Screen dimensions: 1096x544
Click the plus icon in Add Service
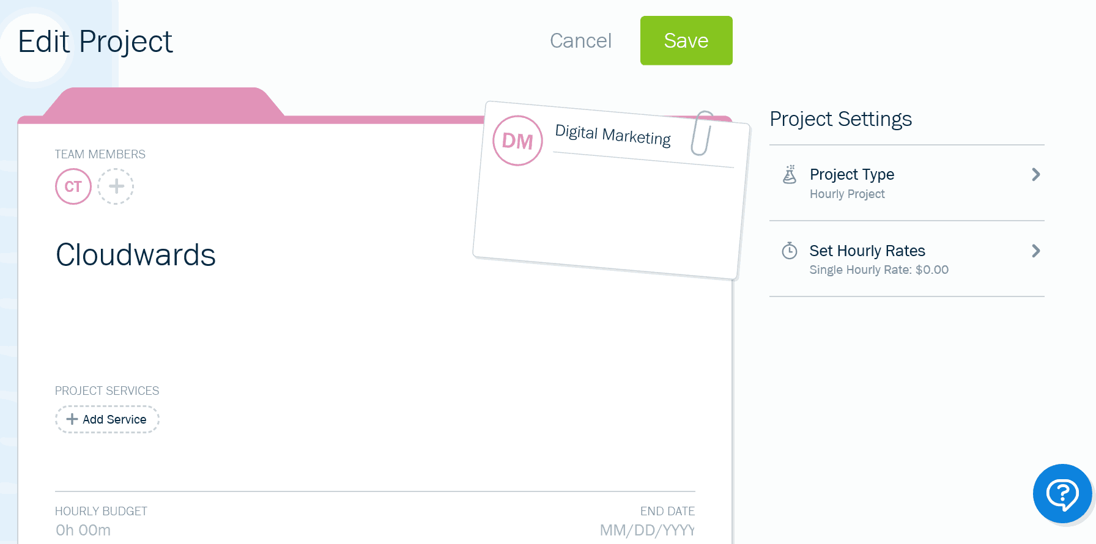coord(72,419)
